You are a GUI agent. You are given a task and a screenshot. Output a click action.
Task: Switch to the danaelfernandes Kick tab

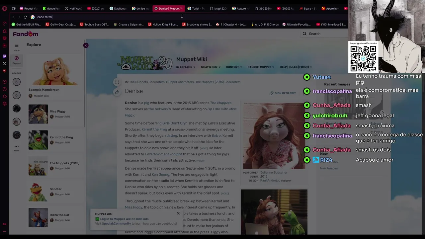[51, 8]
